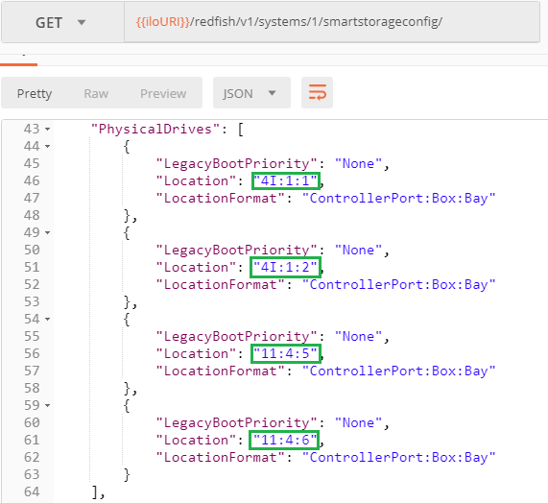548x503 pixels.
Task: Click "LocationFormat" key on line 57
Action: click(221, 371)
